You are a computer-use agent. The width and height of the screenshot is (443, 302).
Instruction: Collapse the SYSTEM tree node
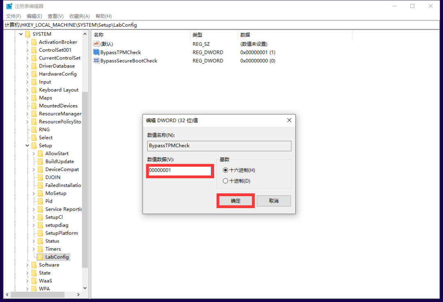point(21,34)
